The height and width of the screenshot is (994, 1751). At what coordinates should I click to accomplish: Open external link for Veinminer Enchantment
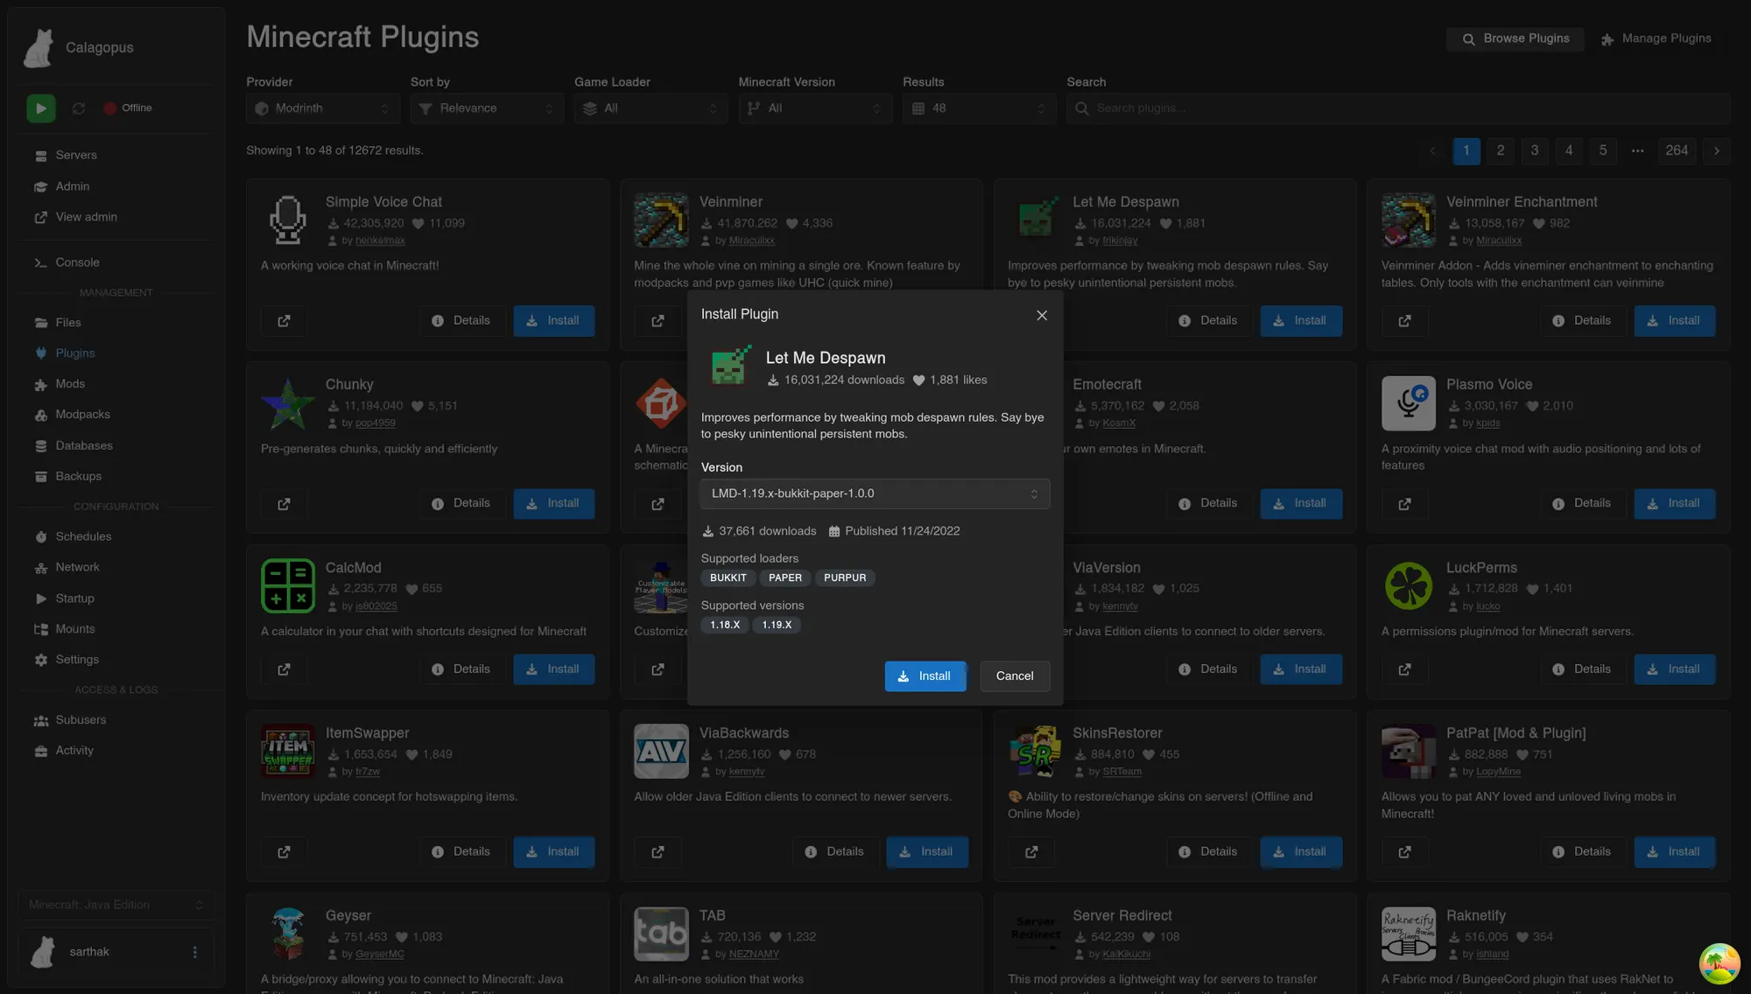(1404, 321)
